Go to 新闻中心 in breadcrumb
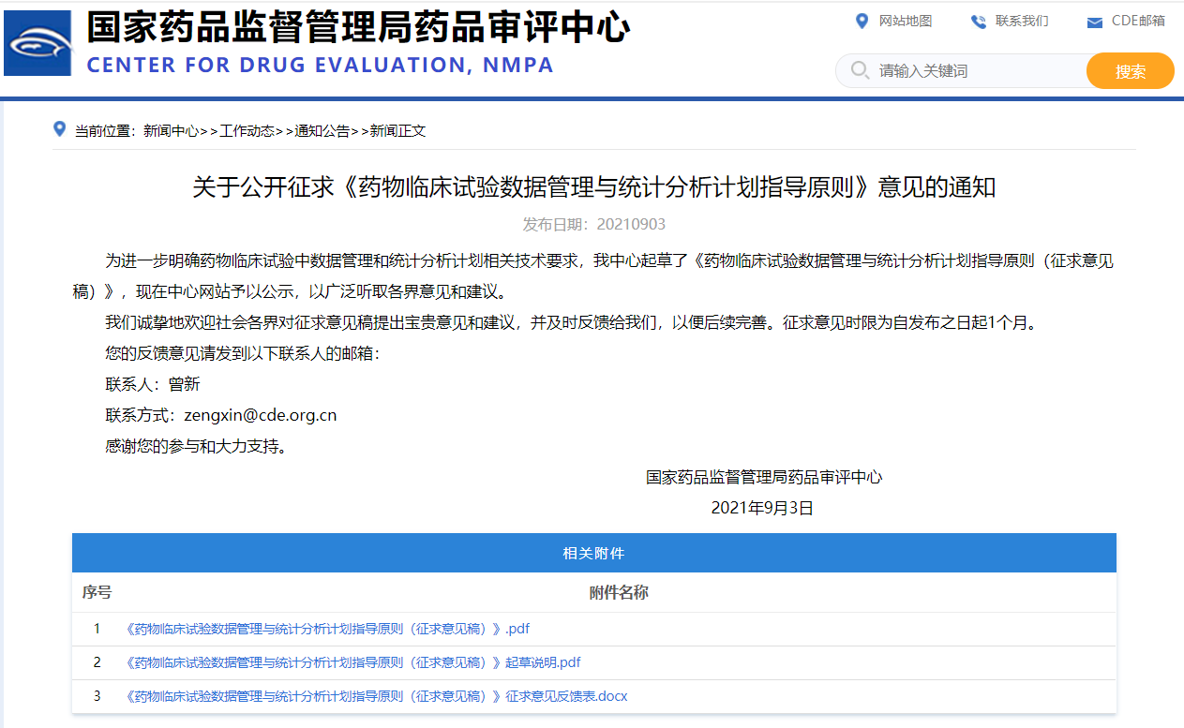 (x=171, y=131)
